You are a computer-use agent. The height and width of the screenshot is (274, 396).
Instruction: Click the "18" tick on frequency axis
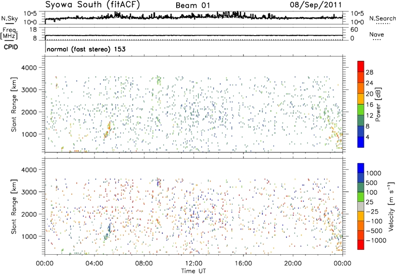[x=33, y=30]
